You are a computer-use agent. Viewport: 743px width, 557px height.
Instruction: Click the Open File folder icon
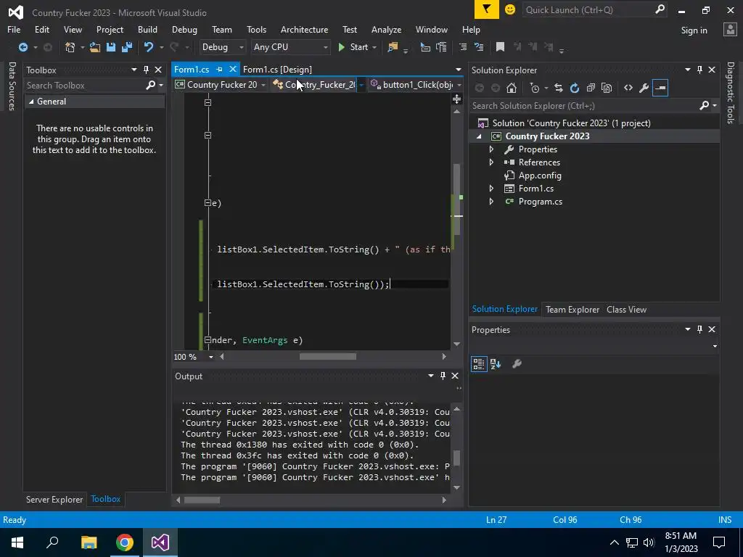click(x=95, y=47)
